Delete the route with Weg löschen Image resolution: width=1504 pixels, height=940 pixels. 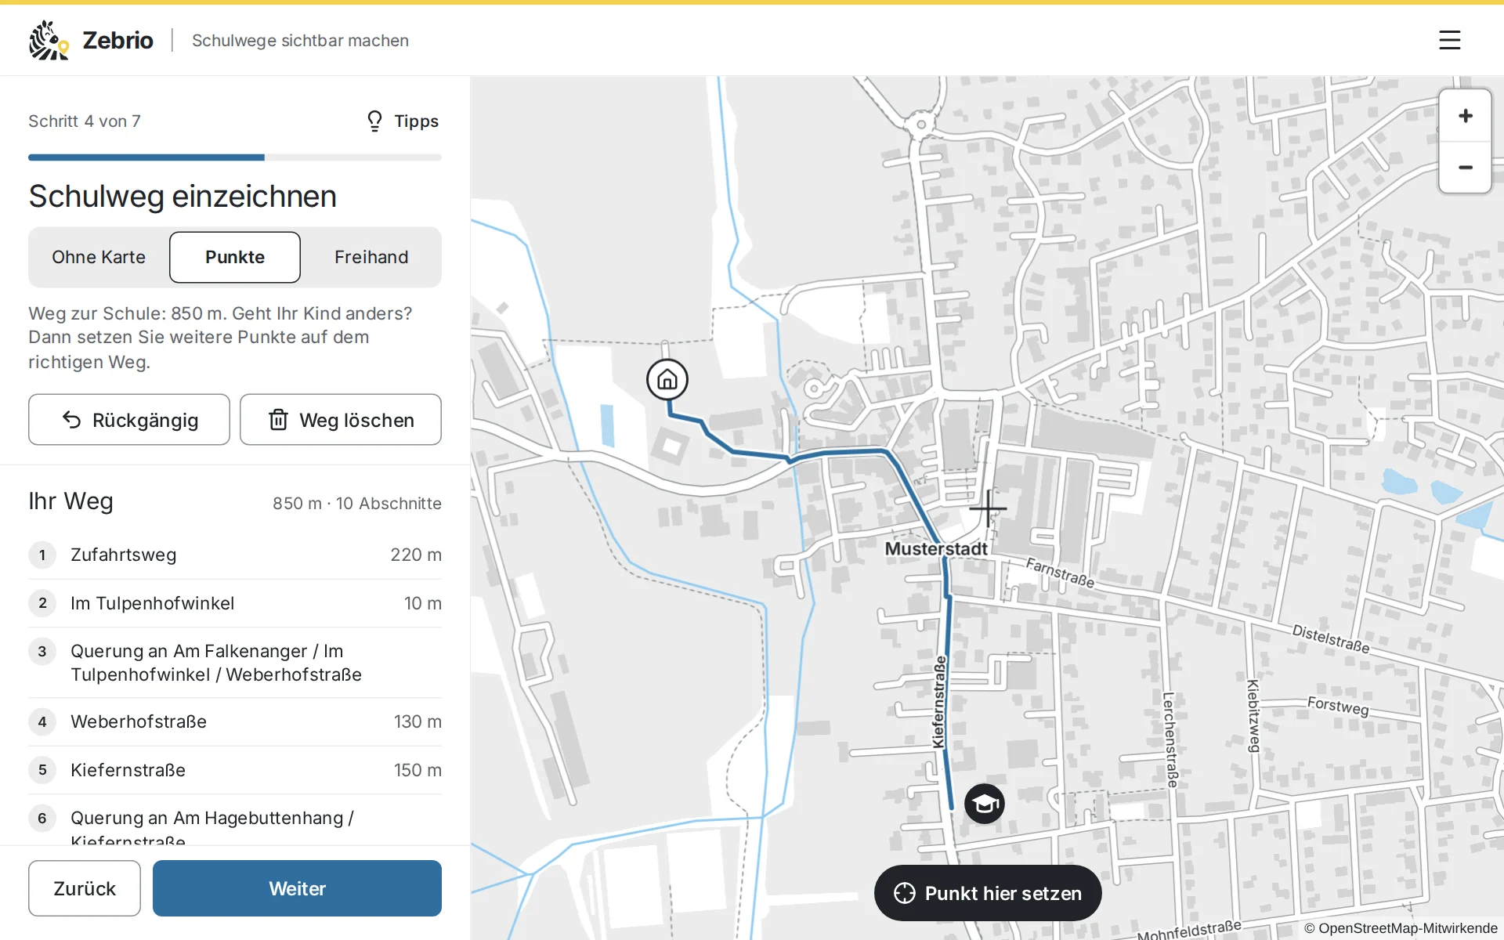click(341, 420)
